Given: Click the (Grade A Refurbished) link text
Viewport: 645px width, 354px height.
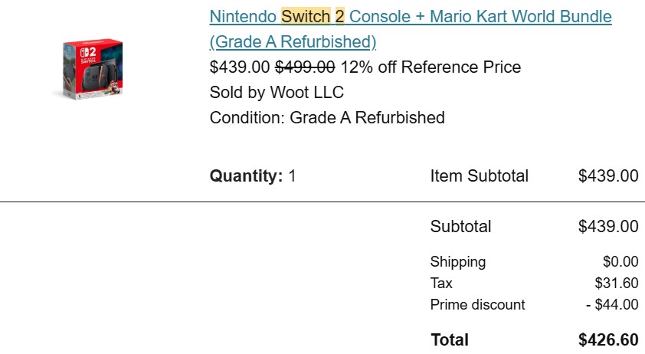Looking at the screenshot, I should (x=293, y=42).
